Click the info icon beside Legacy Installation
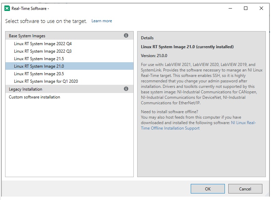274x200 pixels. 126,89
